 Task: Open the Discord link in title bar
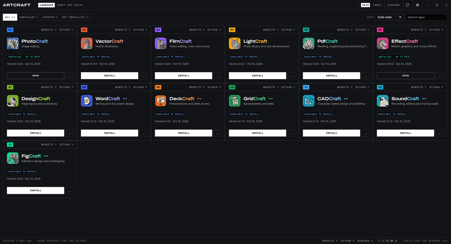point(393,5)
